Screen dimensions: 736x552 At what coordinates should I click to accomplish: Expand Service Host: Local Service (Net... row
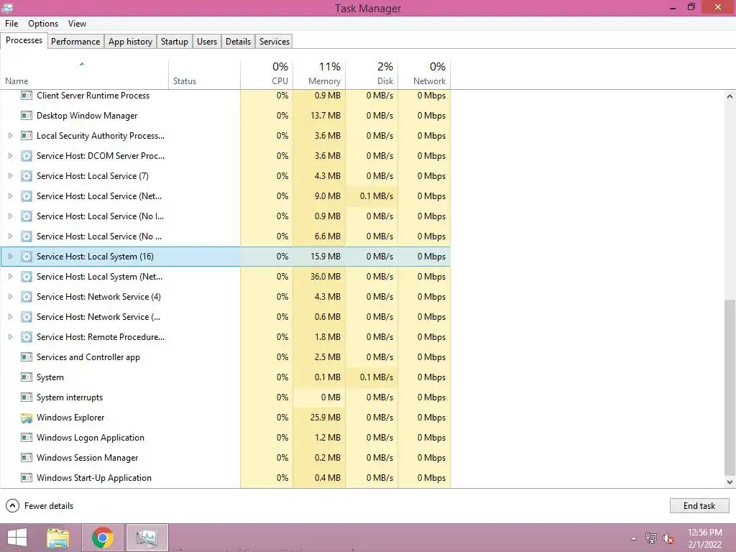(x=10, y=196)
